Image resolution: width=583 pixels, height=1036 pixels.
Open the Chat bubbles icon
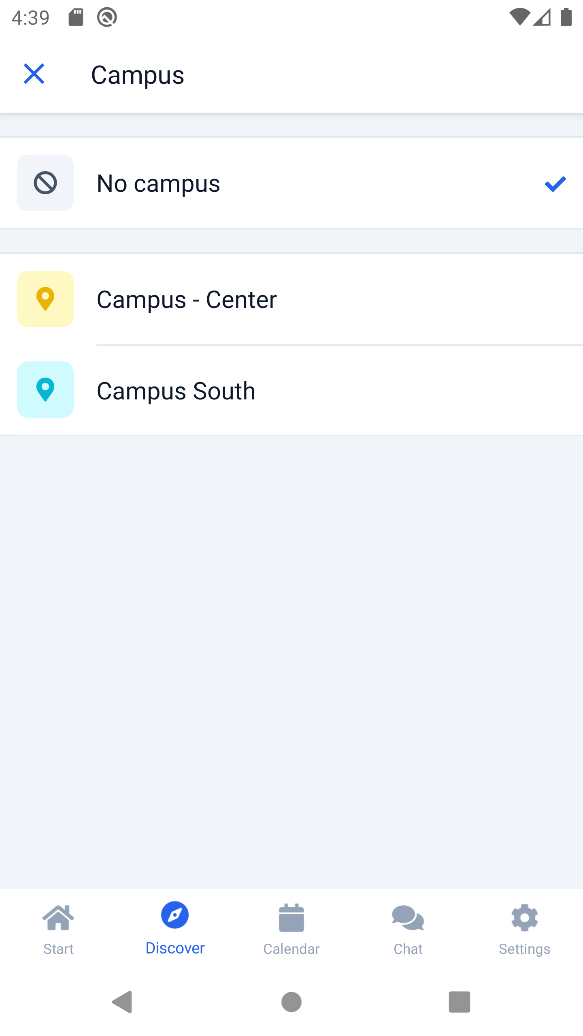click(408, 918)
